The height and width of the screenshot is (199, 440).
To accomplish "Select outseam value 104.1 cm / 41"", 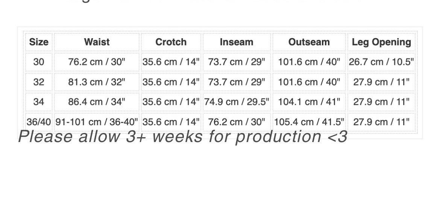I will tap(309, 102).
